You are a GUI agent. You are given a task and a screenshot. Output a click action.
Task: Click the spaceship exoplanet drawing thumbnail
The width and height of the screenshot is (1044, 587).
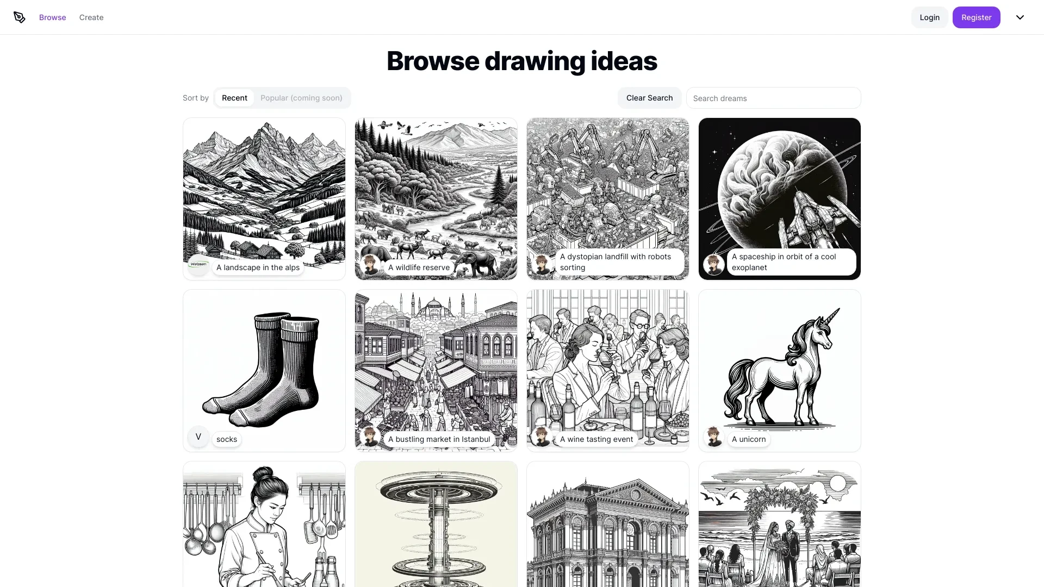(x=779, y=198)
